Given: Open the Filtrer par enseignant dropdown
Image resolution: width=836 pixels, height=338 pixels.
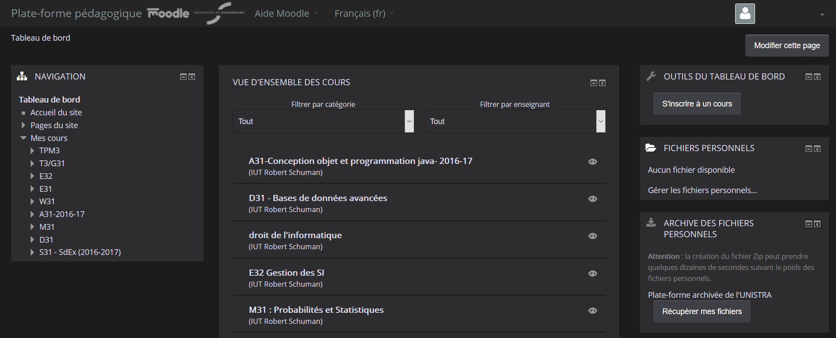Looking at the screenshot, I should coord(514,122).
